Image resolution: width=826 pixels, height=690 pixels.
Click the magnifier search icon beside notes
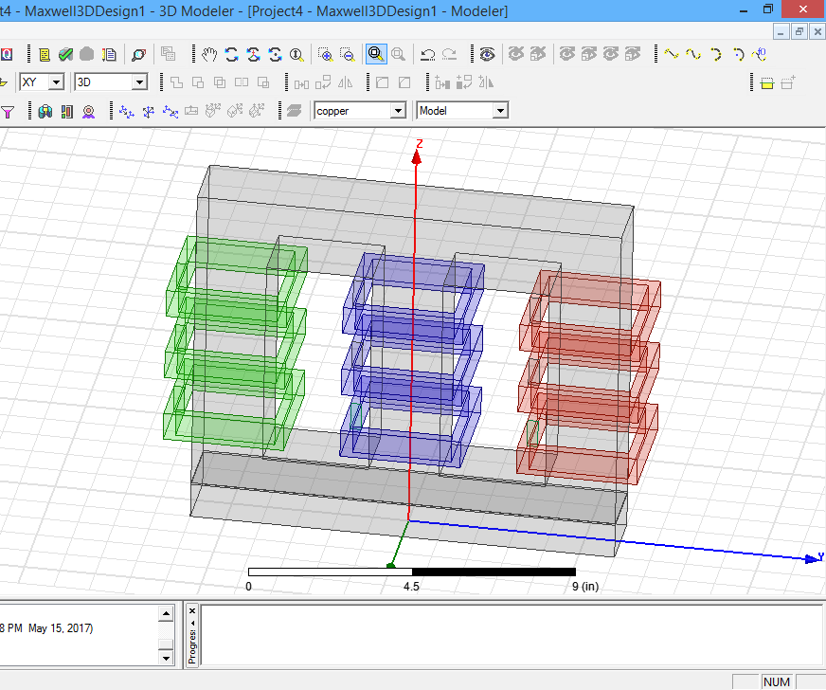138,54
